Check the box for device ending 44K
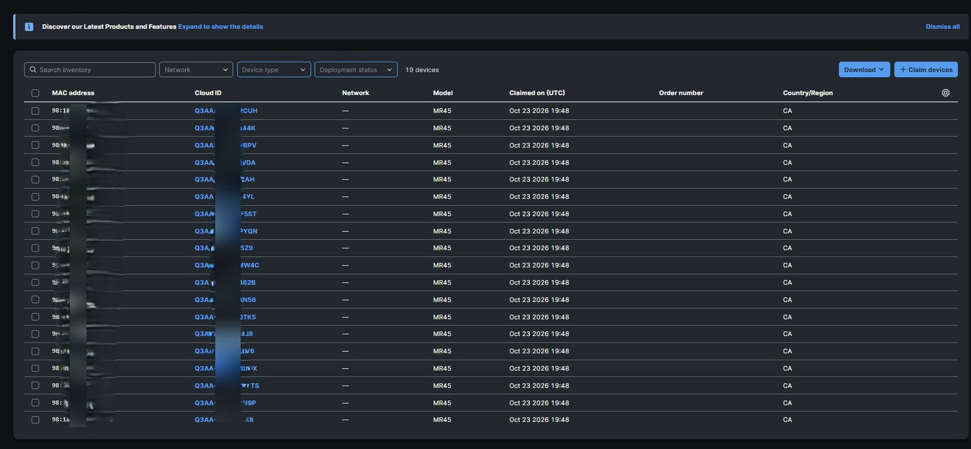The width and height of the screenshot is (971, 449). (x=35, y=128)
